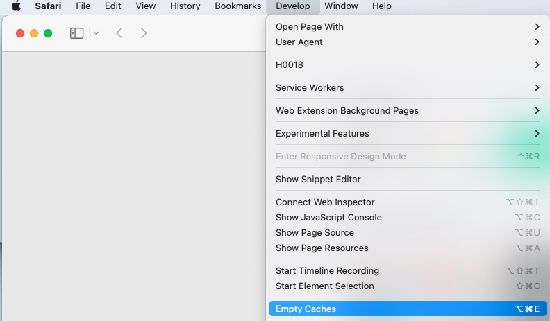Select Show Snippet Editor
550x321 pixels.
coord(408,180)
